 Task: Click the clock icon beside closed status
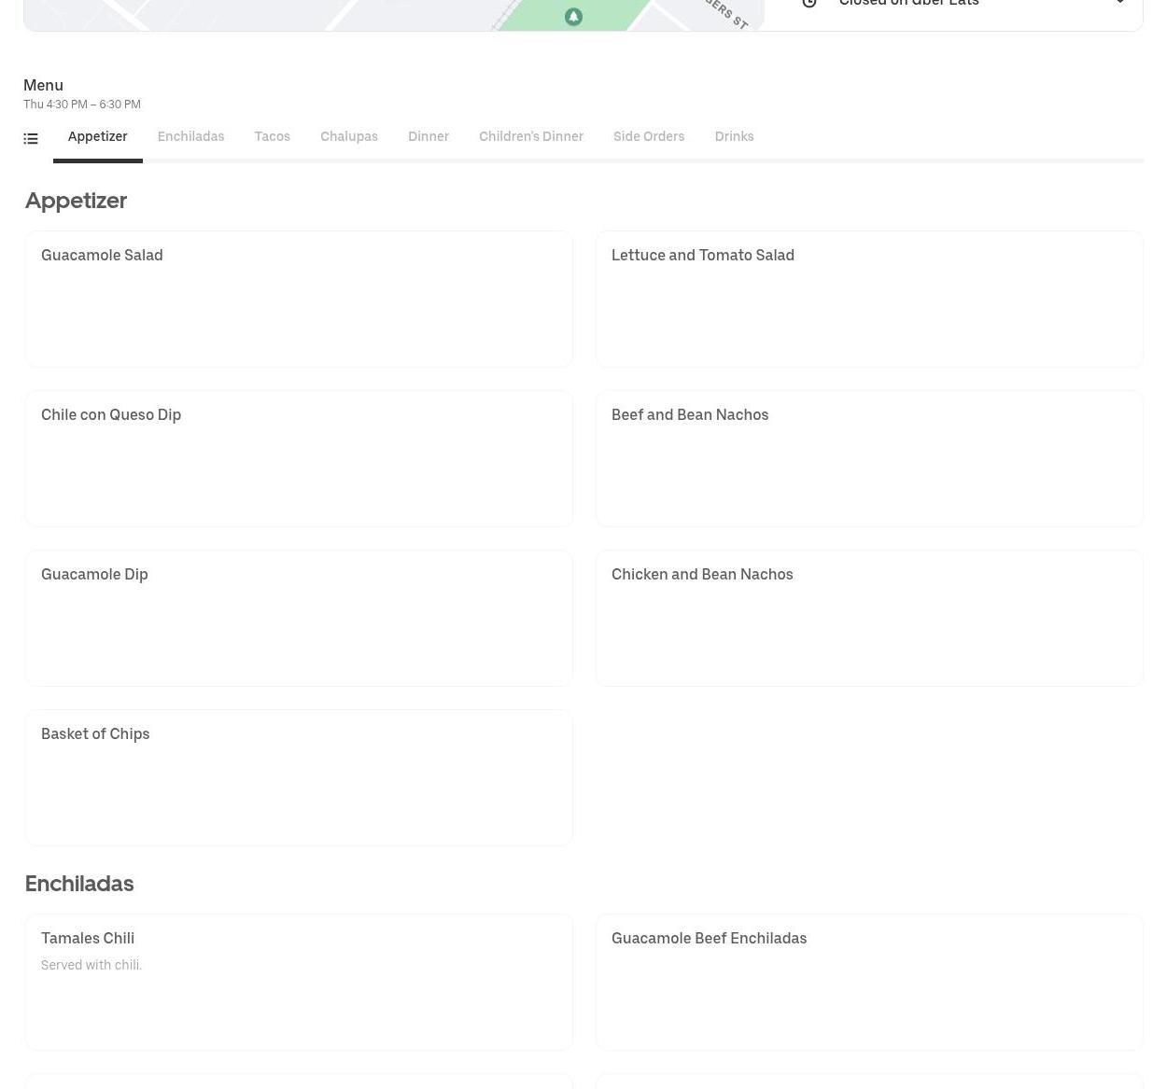tap(809, 4)
